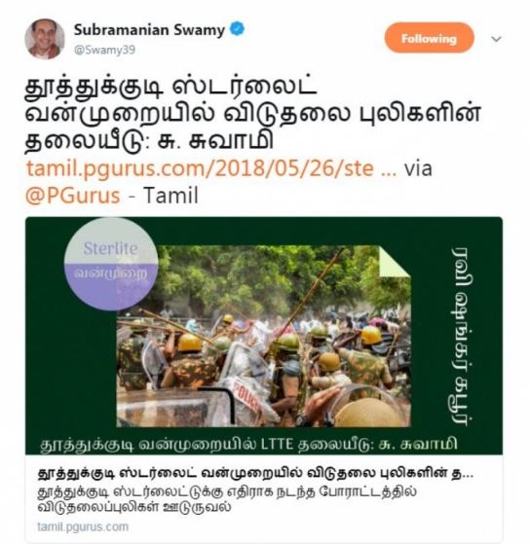The width and height of the screenshot is (530, 544).
Task: Click the blue verified badge icon
Action: click(237, 29)
